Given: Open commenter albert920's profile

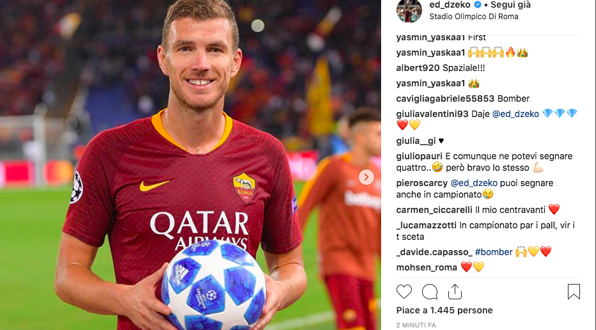Looking at the screenshot, I should [418, 68].
